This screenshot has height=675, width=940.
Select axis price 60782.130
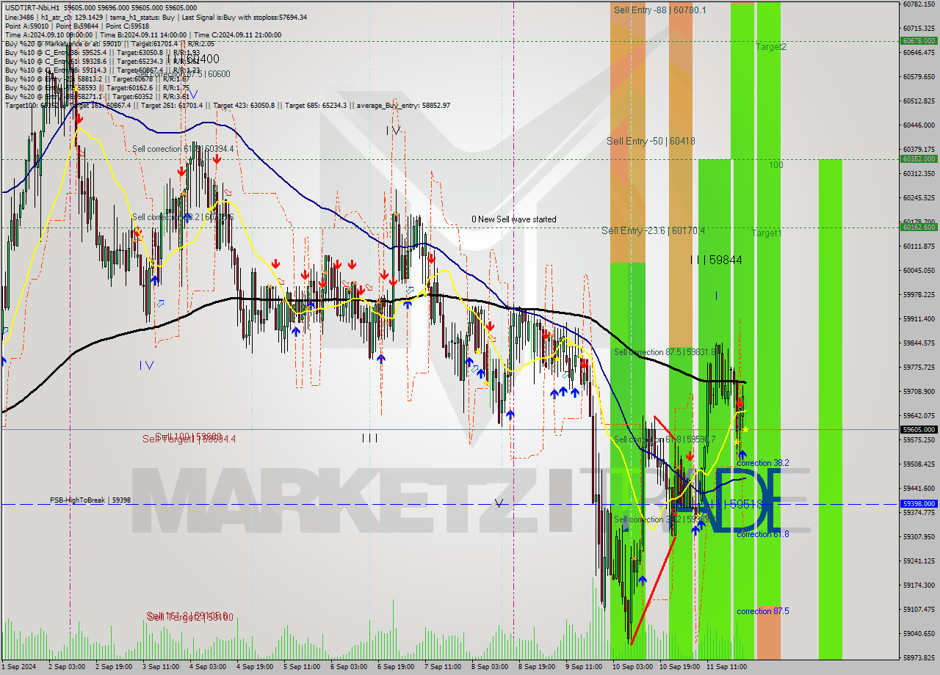pyautogui.click(x=919, y=4)
